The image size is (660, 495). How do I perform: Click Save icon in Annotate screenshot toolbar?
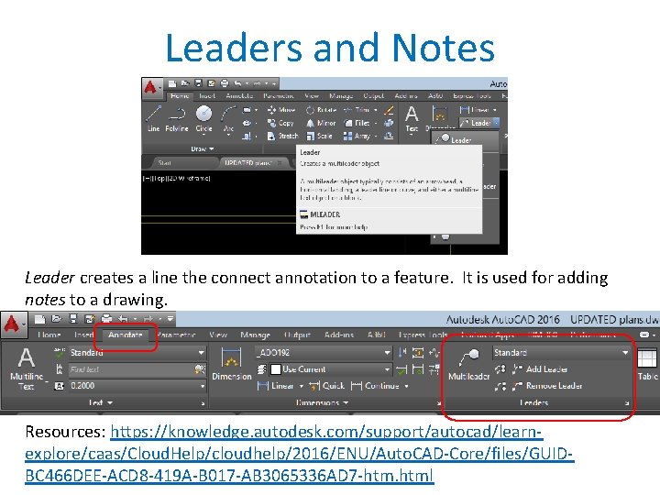coord(73,319)
